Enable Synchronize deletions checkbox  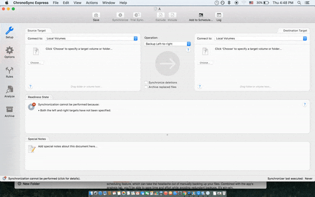click(146, 82)
